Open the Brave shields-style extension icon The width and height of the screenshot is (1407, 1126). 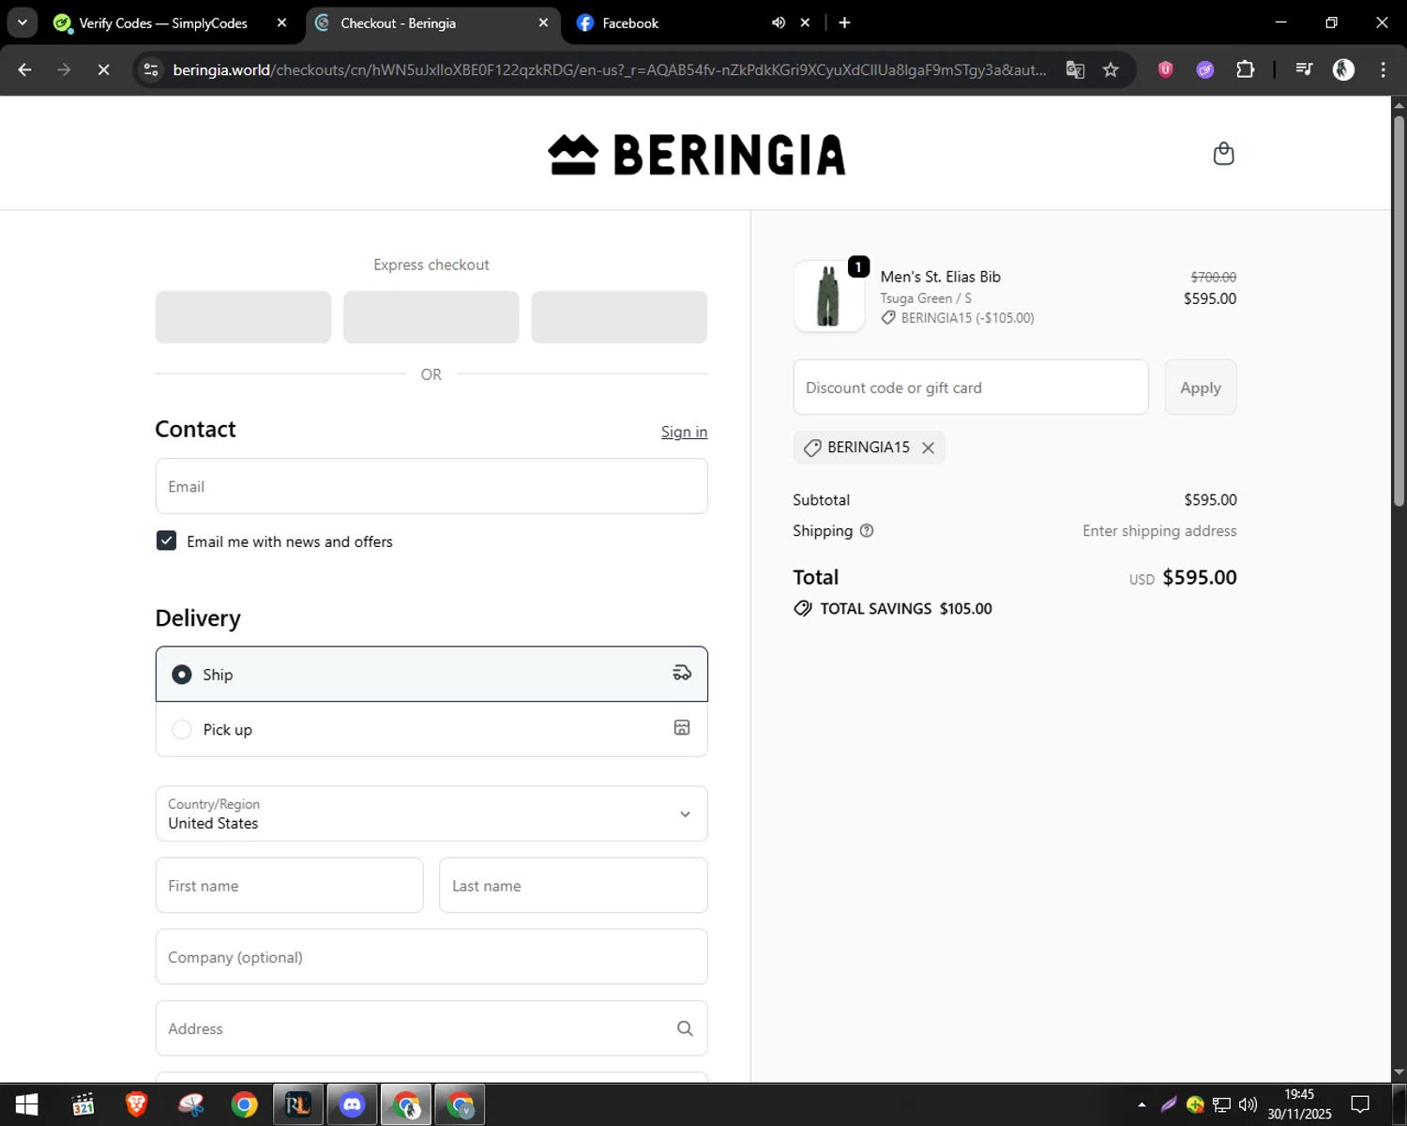click(x=1166, y=69)
